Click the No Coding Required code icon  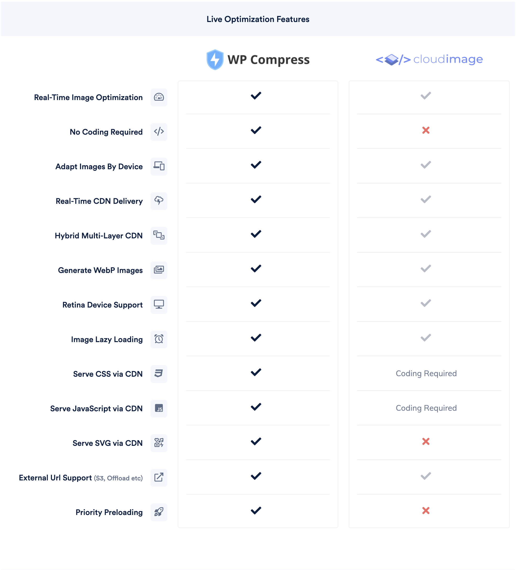[x=159, y=132]
